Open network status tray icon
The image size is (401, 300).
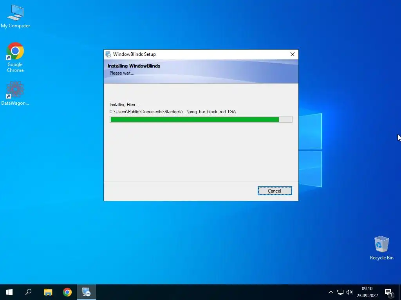click(340, 292)
